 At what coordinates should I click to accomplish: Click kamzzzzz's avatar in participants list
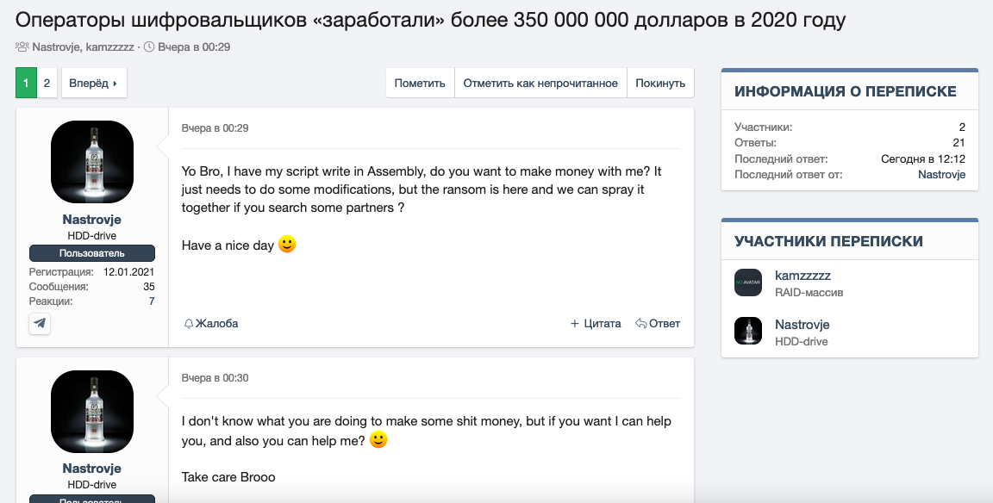click(x=748, y=283)
